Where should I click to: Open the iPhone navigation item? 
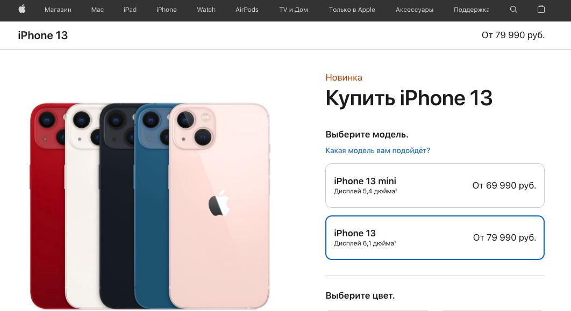click(167, 10)
